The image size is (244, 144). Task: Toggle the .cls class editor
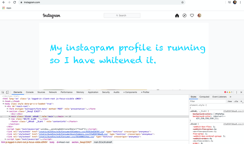click(236, 101)
